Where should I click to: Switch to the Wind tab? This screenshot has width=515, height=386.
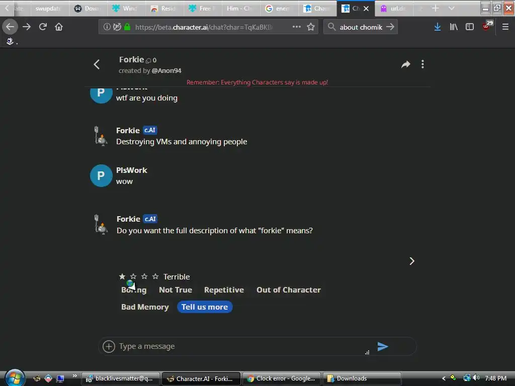click(126, 8)
